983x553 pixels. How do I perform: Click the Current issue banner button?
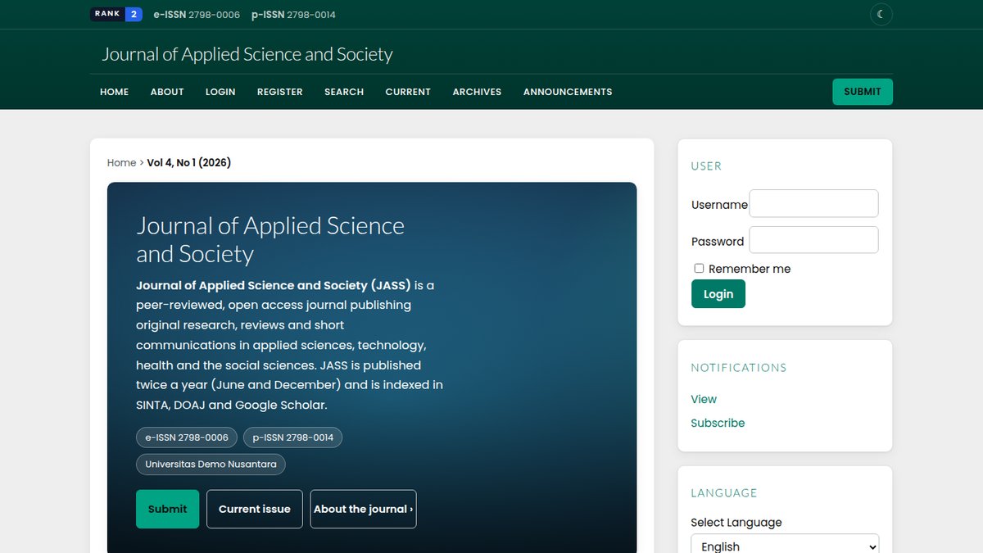255,509
